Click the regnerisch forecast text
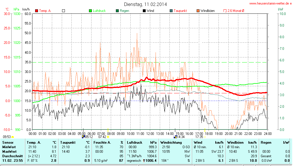 click(134, 161)
